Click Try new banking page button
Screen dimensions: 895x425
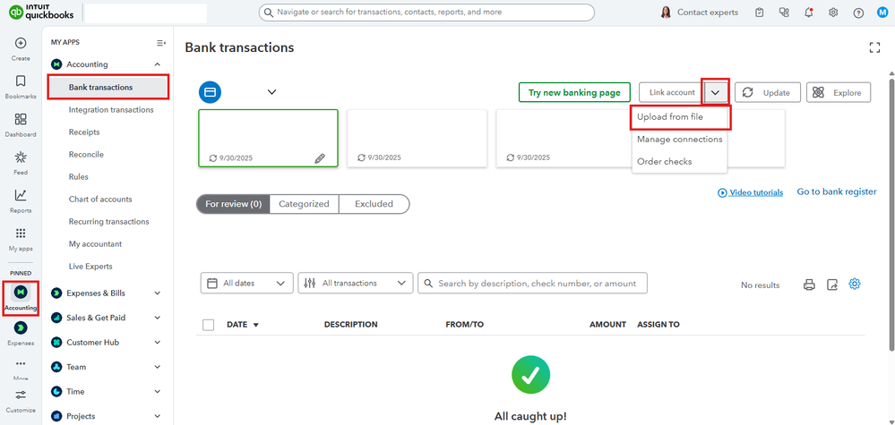(574, 92)
